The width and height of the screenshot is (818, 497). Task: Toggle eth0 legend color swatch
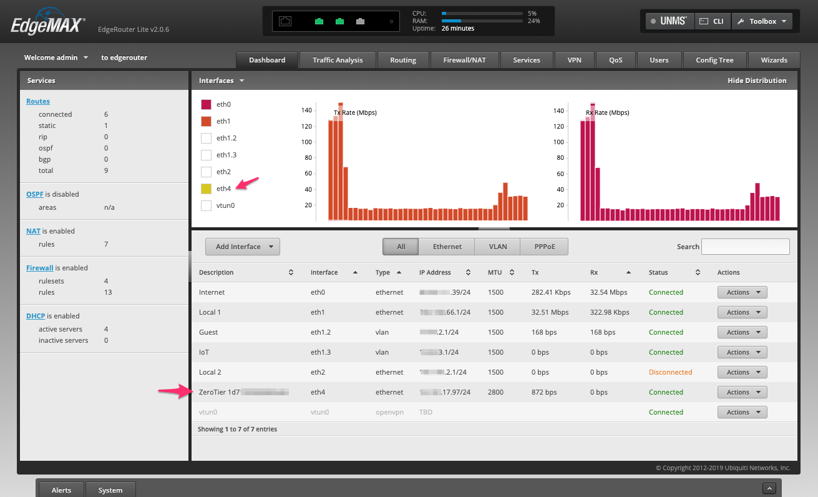tap(206, 104)
